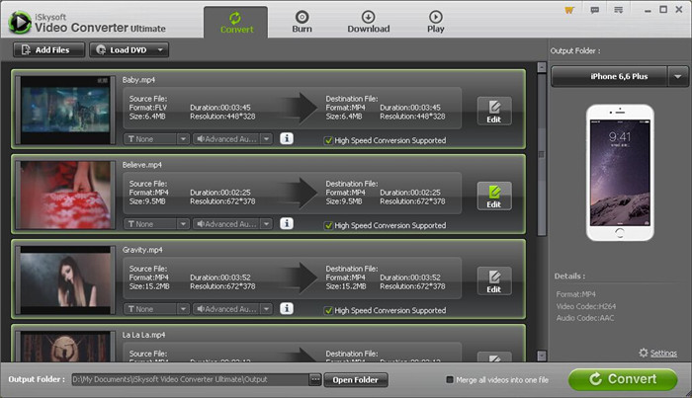
Task: Show info for Gravity.mp4
Action: pyautogui.click(x=287, y=309)
